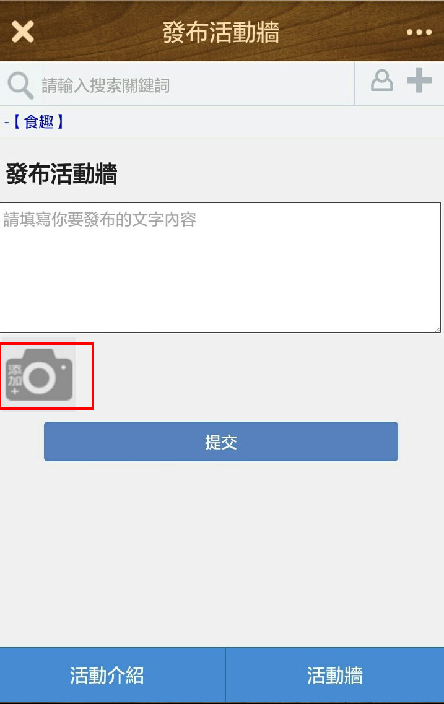Open the 【食趣】 link
444x704 pixels.
click(x=38, y=122)
